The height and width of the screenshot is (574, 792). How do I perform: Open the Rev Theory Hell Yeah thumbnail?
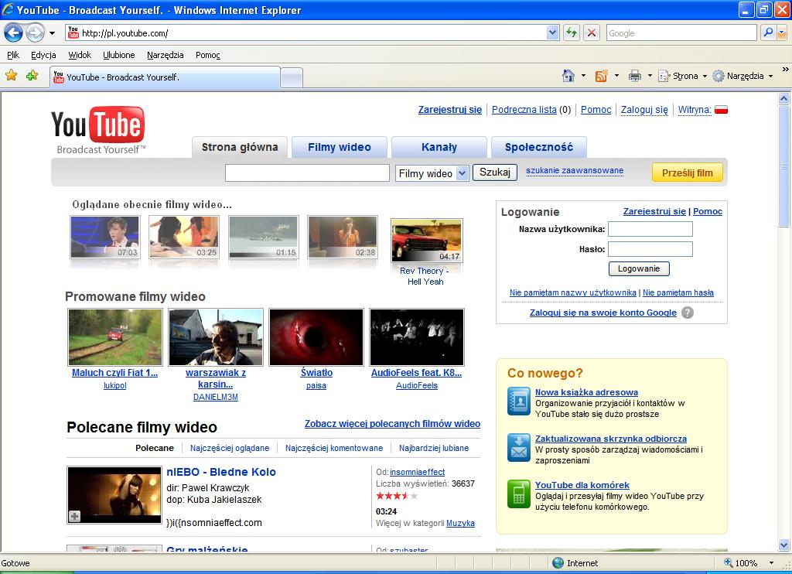pyautogui.click(x=427, y=241)
